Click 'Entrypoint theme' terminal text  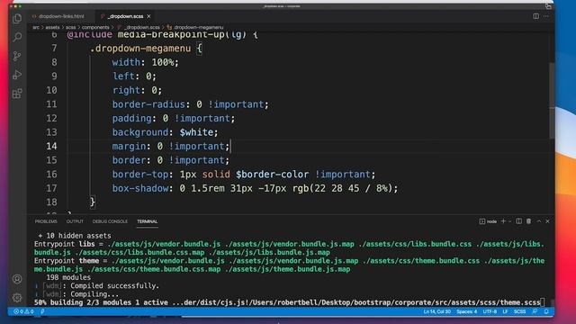point(67,261)
